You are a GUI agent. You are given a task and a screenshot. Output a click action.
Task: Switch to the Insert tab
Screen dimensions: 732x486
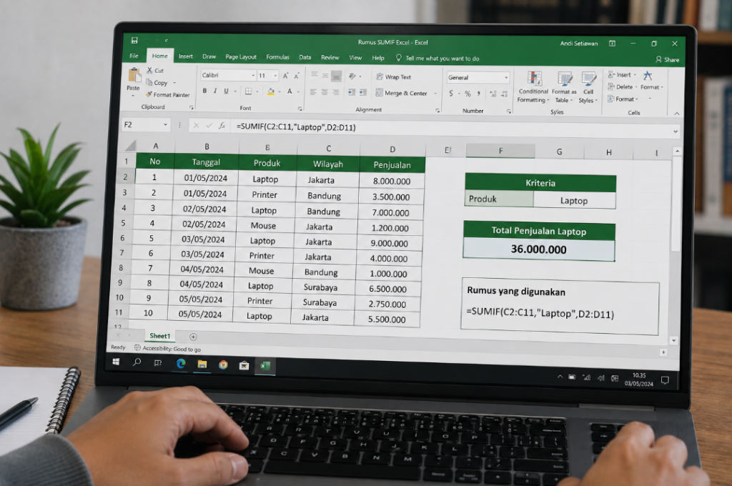click(x=186, y=56)
